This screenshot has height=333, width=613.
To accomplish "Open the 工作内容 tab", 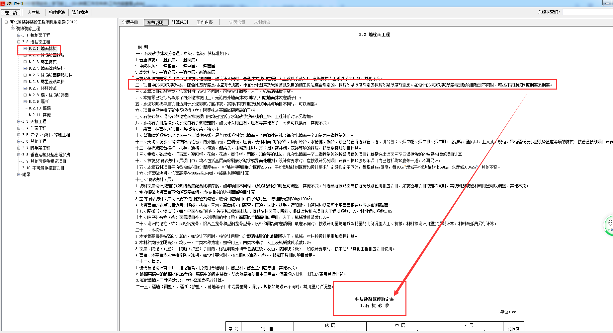I will click(205, 22).
